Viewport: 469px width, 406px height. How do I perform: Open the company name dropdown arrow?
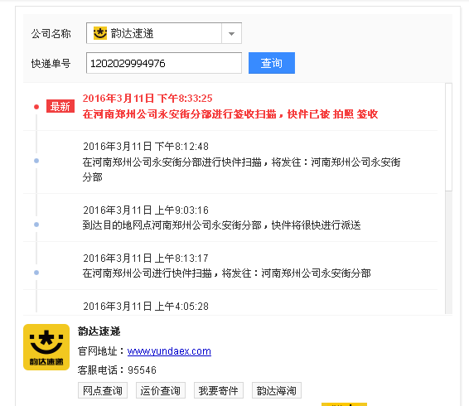point(231,33)
